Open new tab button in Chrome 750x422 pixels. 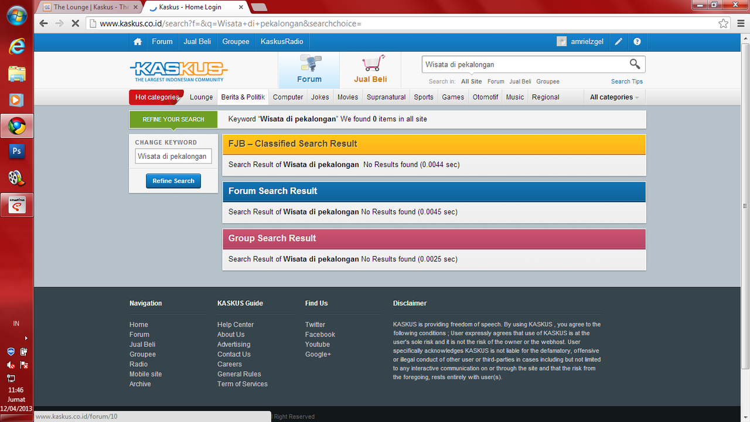coord(258,7)
